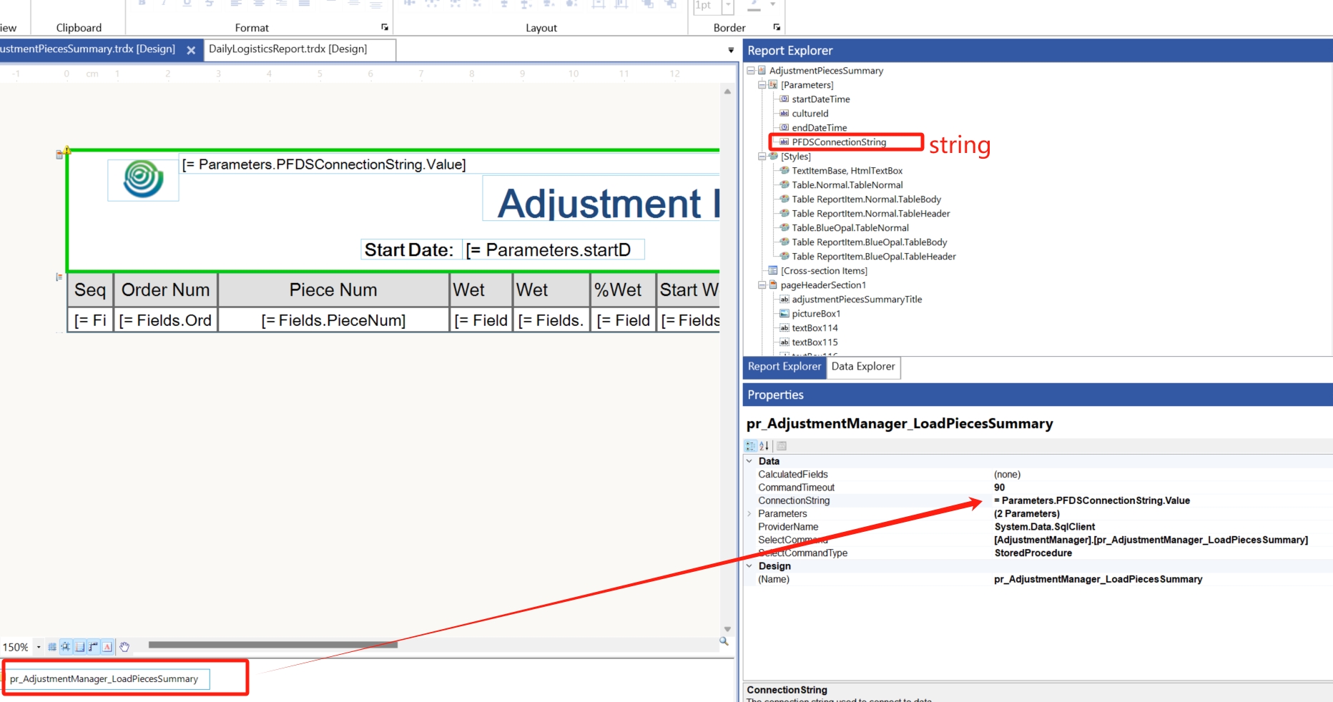The width and height of the screenshot is (1333, 702).
Task: Toggle Categorized view in Properties panel
Action: tap(750, 446)
